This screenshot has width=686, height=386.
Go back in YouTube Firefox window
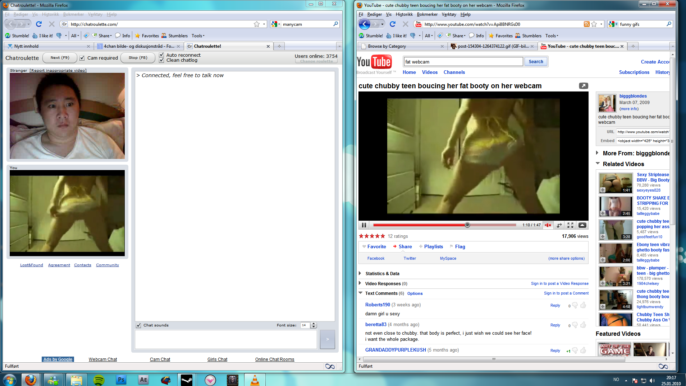pyautogui.click(x=365, y=24)
